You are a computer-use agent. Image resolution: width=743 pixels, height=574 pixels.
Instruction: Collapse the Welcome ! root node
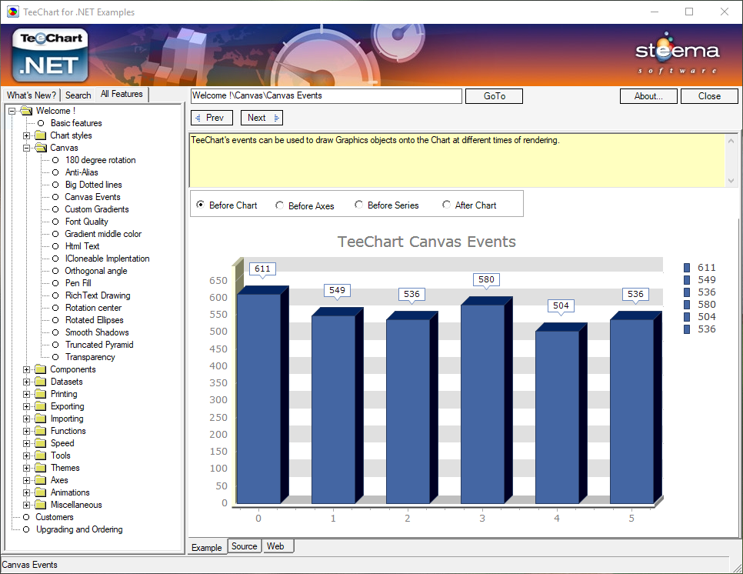(12, 111)
